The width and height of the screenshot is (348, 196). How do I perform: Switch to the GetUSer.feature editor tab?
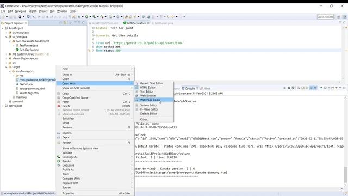(x=136, y=23)
